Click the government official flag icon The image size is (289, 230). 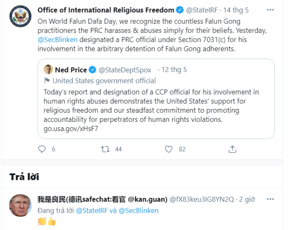click(47, 81)
